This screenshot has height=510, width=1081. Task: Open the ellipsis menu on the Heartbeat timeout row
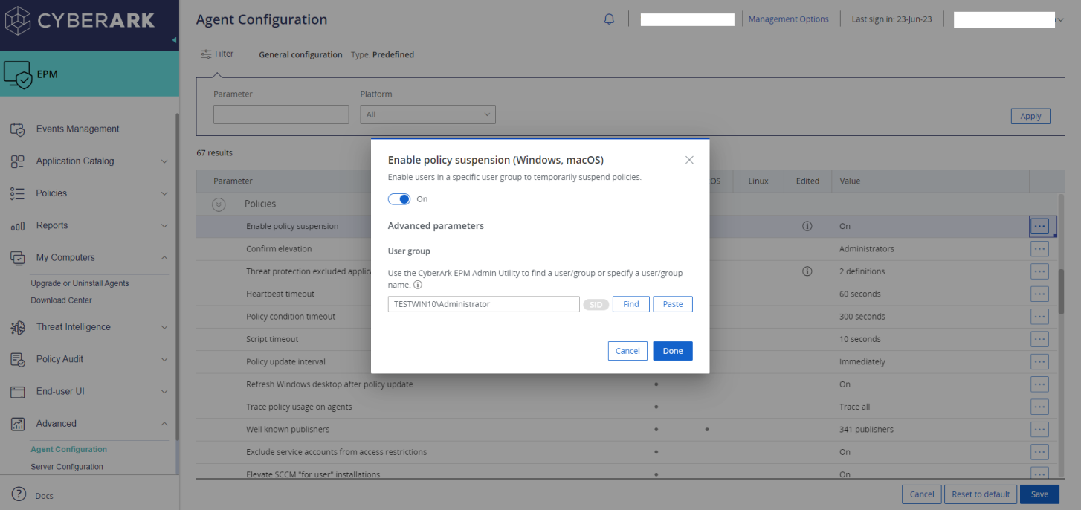point(1039,294)
